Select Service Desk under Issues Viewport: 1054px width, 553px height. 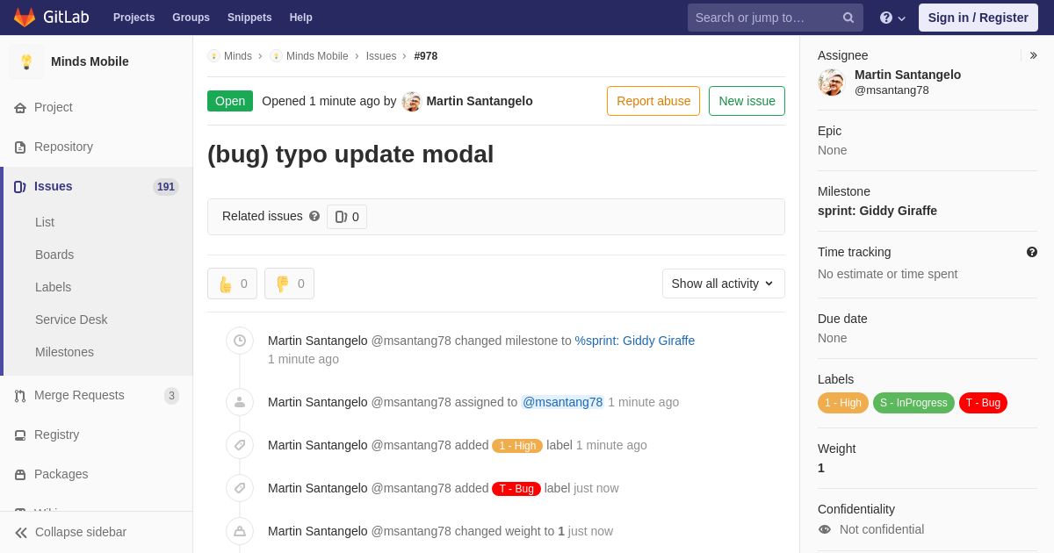[x=71, y=320]
